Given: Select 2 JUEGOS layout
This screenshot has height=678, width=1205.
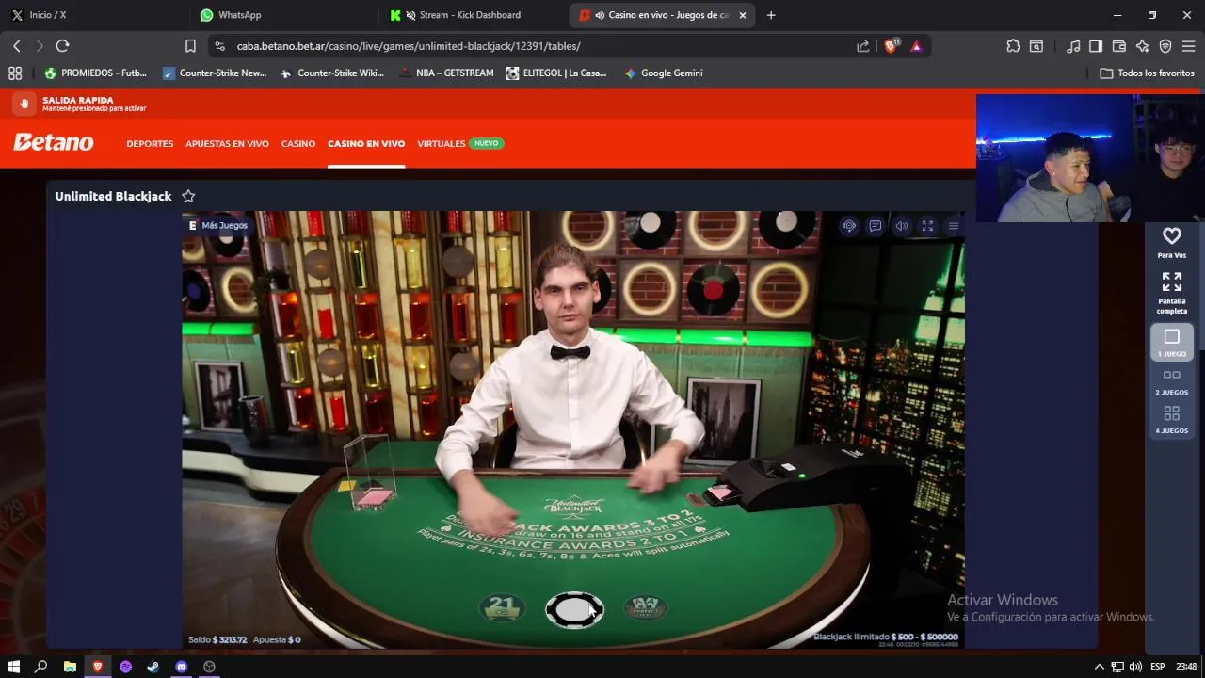Looking at the screenshot, I should point(1172,381).
